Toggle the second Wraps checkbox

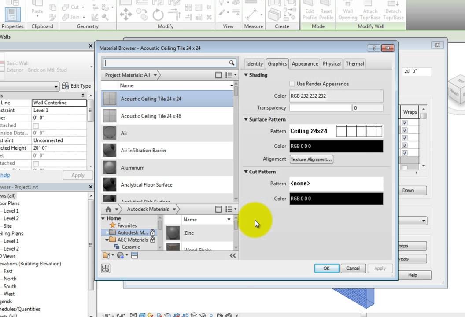tap(405, 130)
